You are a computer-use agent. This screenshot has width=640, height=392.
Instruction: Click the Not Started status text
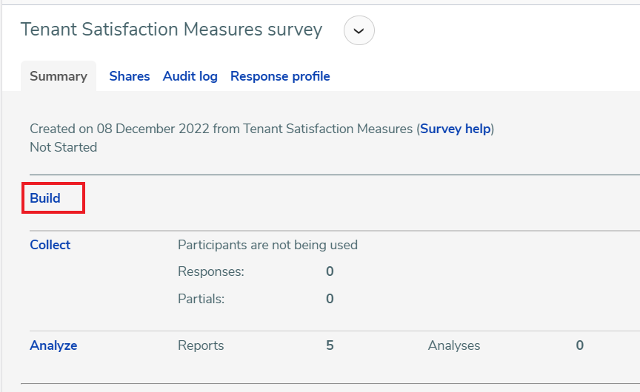[63, 147]
